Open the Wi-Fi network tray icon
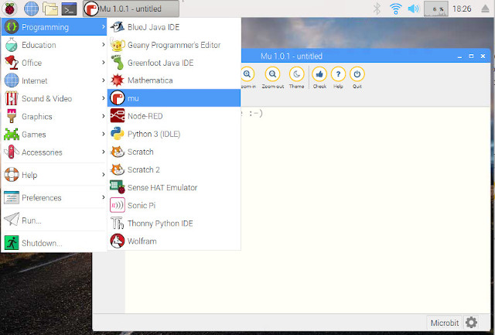The height and width of the screenshot is (335, 495). click(x=395, y=9)
